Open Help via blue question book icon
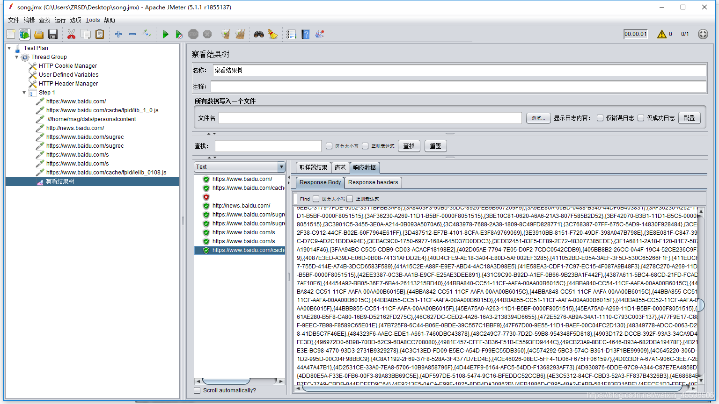The height and width of the screenshot is (404, 719). (x=306, y=34)
